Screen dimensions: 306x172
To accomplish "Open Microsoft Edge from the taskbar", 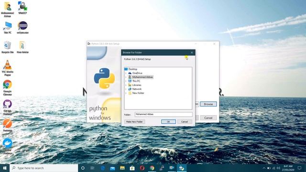I will point(103,168).
